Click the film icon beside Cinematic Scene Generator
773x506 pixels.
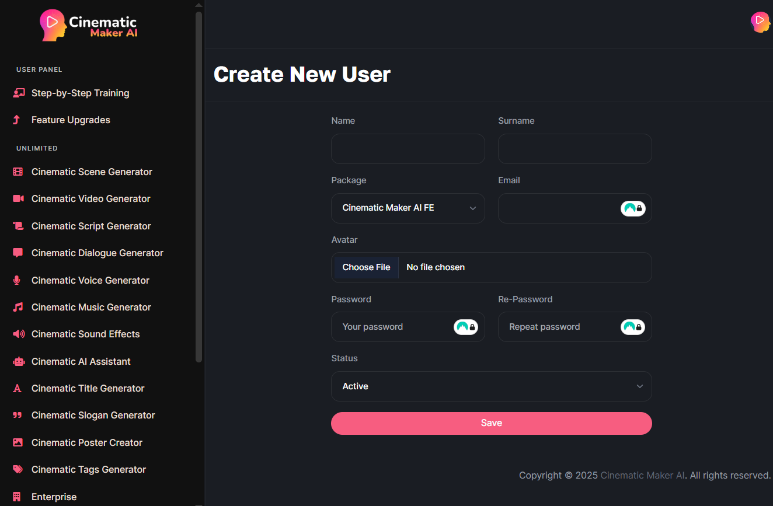coord(18,172)
